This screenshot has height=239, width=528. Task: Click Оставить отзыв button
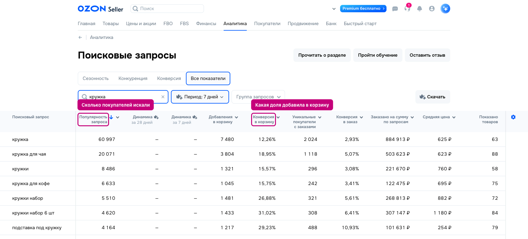pos(428,55)
